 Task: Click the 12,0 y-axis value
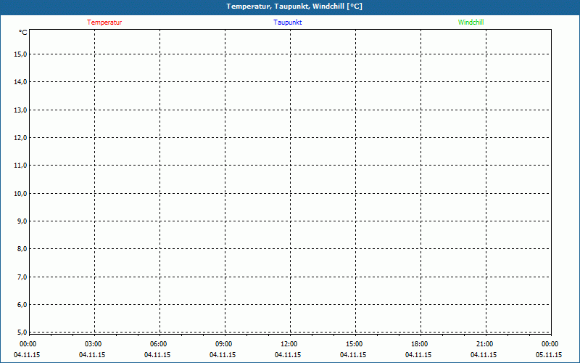point(20,138)
